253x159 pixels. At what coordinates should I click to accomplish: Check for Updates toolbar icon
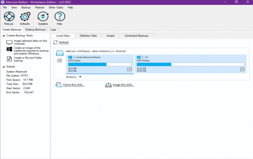(x=43, y=16)
